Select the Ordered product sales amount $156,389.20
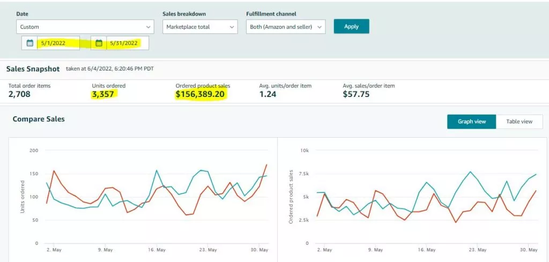Screen dimensions: 549x262 pyautogui.click(x=201, y=94)
